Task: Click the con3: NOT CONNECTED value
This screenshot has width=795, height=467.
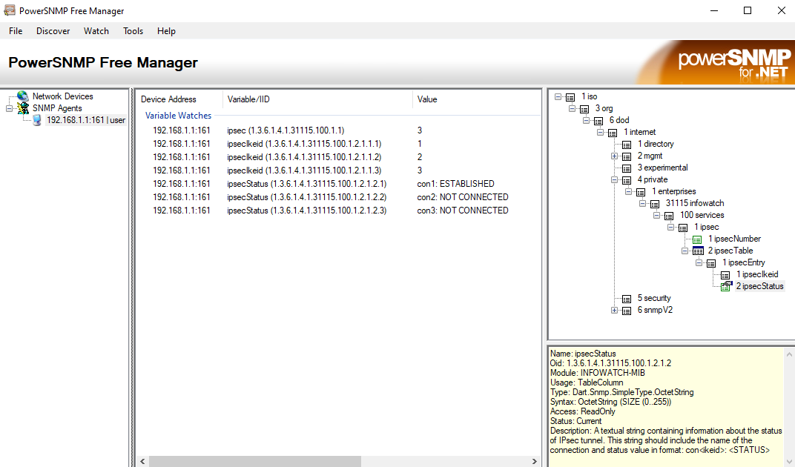Action: (x=463, y=211)
